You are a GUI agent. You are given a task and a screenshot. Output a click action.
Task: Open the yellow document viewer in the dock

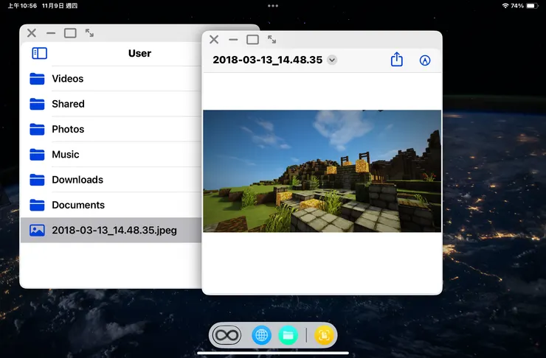click(324, 335)
